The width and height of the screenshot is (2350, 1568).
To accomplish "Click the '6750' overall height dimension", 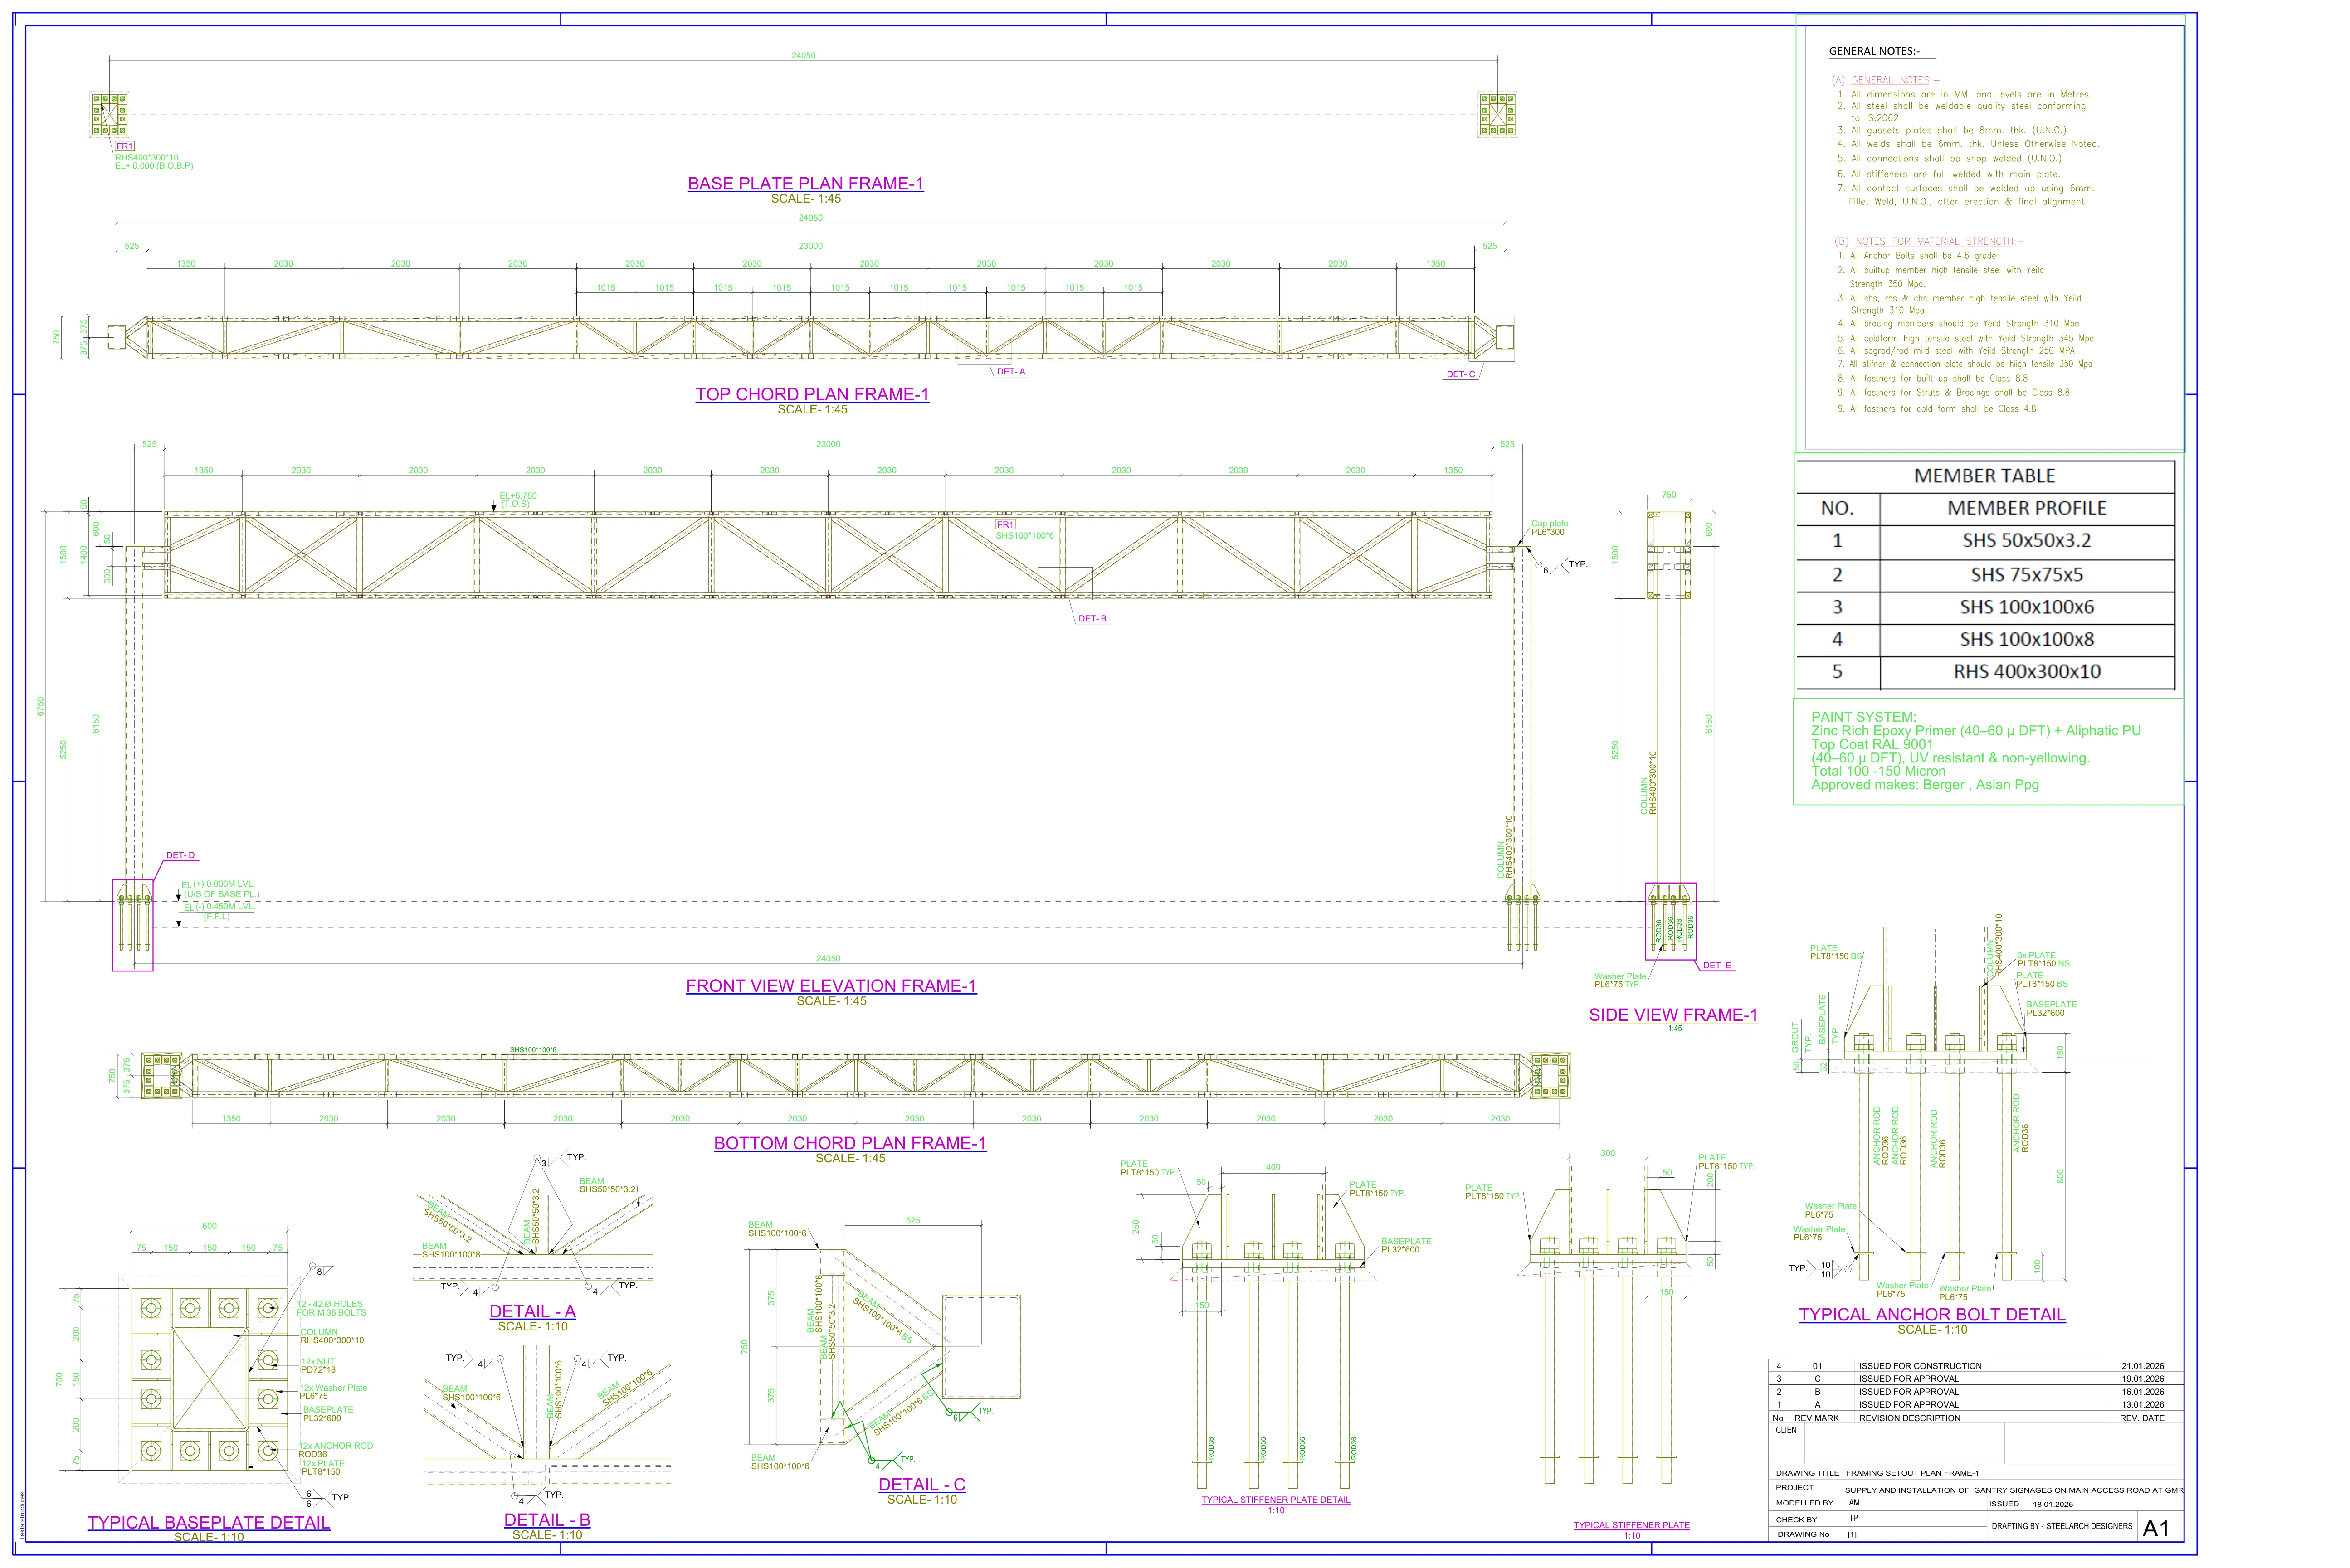I will [x=40, y=707].
